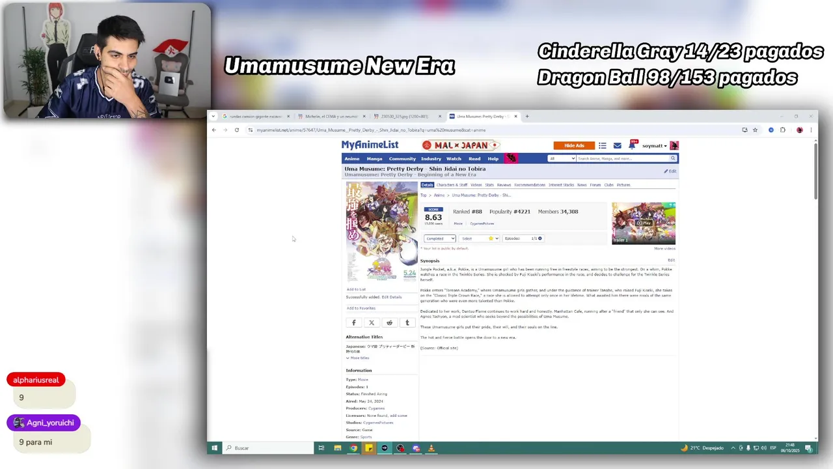Open the Completed status dropdown

click(x=440, y=238)
